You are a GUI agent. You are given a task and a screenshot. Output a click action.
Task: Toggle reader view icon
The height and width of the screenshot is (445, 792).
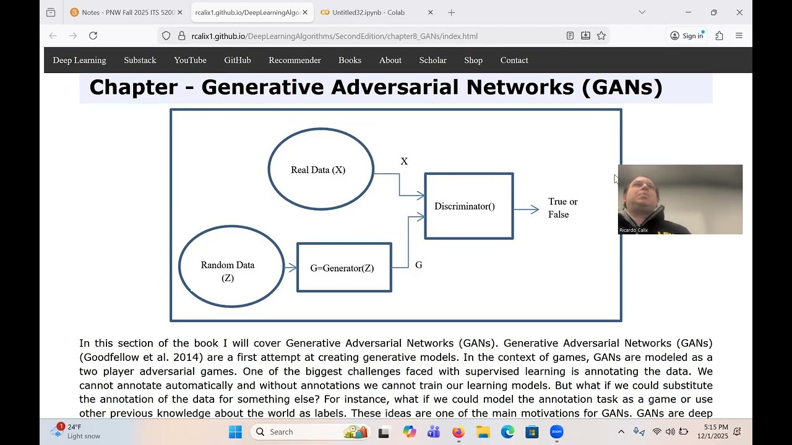(570, 36)
